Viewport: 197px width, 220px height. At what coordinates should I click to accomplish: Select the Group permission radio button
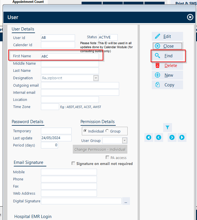pos(107,131)
